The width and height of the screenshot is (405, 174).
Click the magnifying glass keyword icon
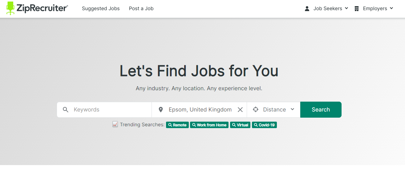coord(66,110)
